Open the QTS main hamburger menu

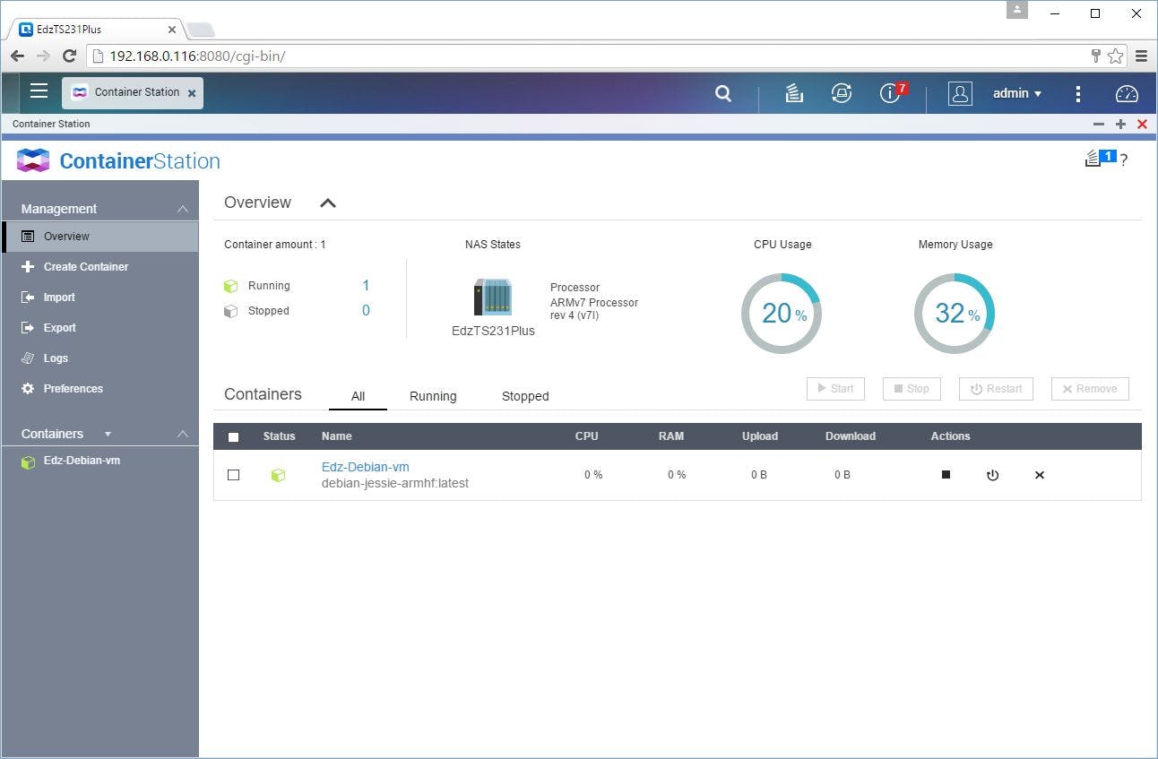click(39, 91)
